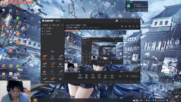
Task: Hide the 摄像头 1 source layer
Action: [x=42, y=28]
